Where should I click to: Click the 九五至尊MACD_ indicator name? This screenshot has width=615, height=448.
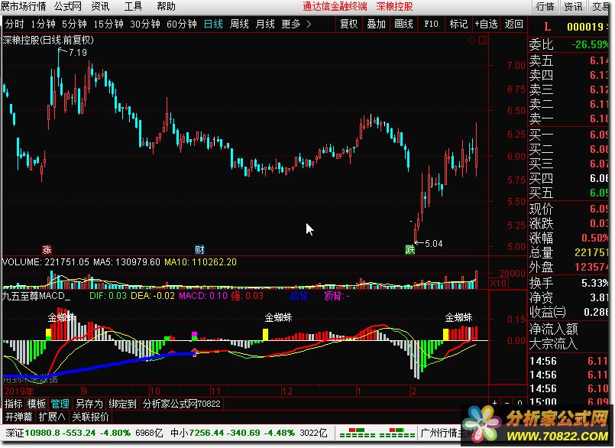pos(36,296)
